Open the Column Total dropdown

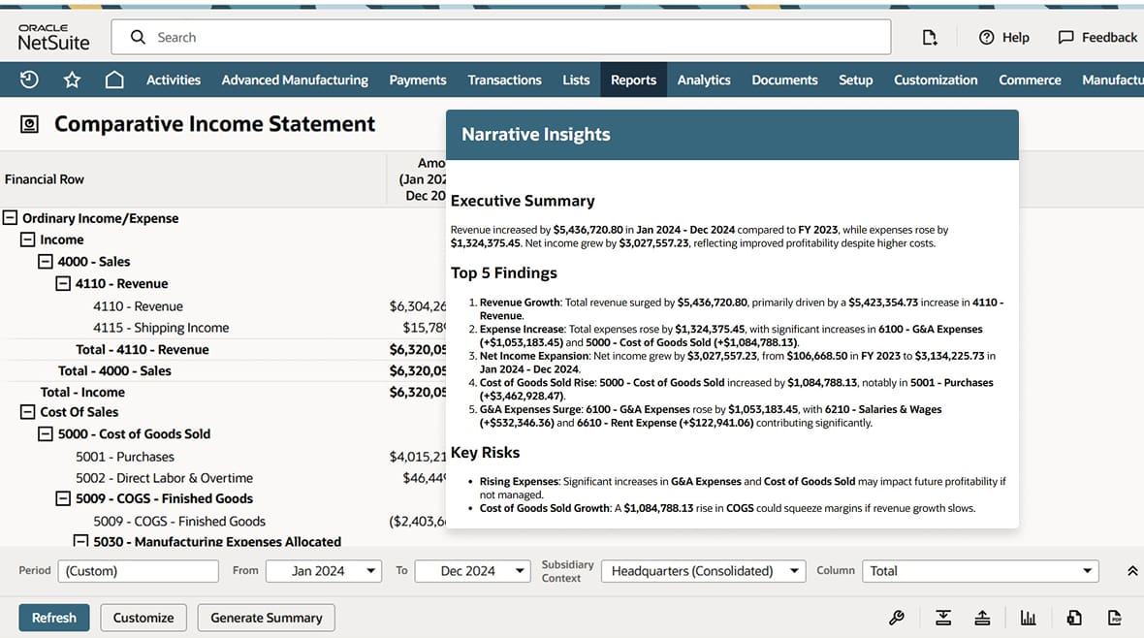980,571
